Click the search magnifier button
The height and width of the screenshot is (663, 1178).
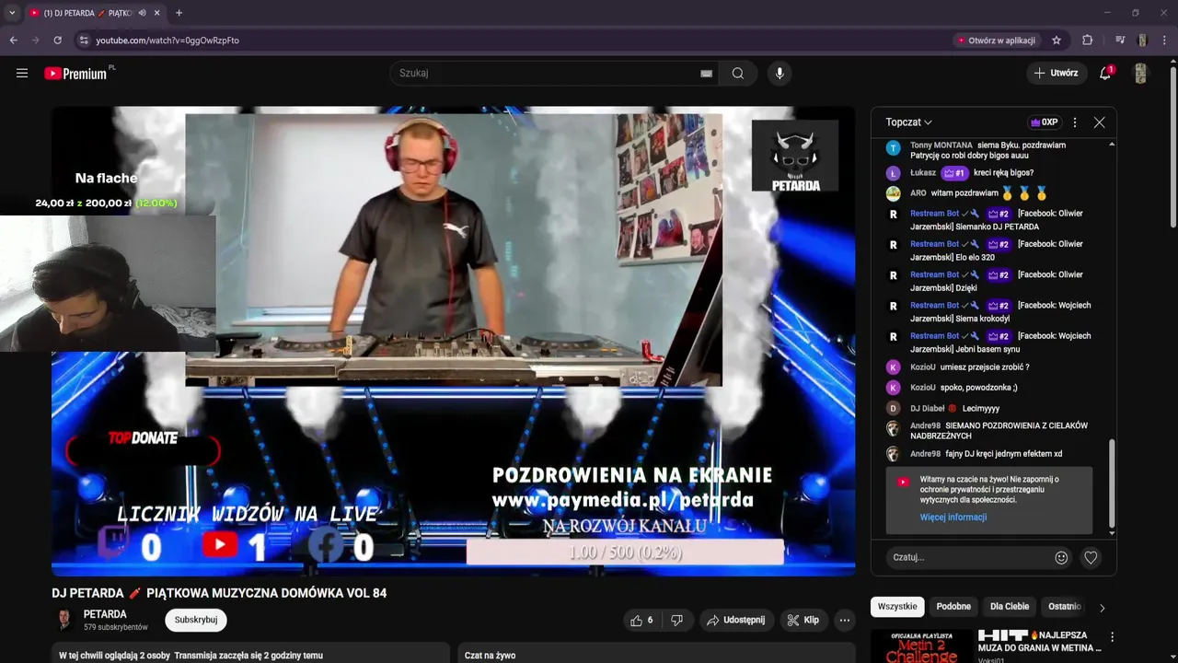tap(738, 73)
